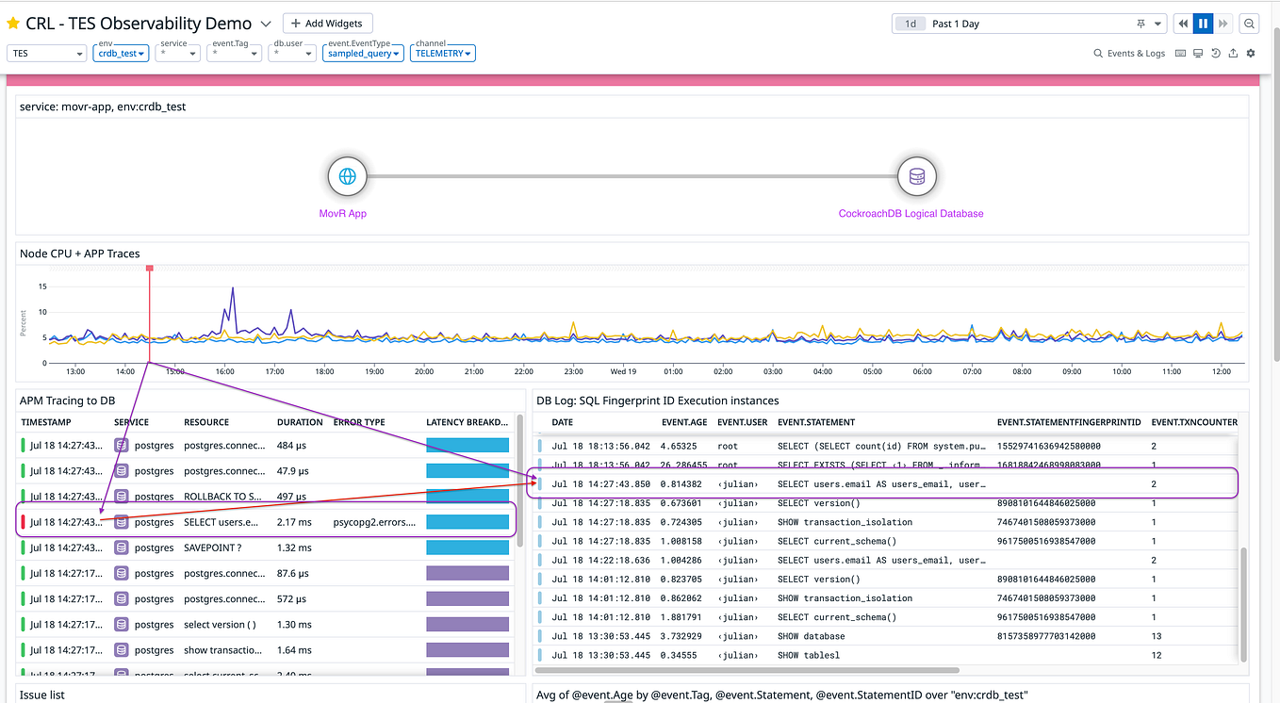
Task: Pause live updates with the blue pause button
Action: click(1202, 23)
